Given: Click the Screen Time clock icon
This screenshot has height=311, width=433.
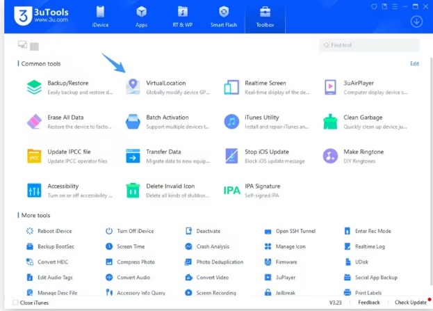Looking at the screenshot, I should click(109, 246).
